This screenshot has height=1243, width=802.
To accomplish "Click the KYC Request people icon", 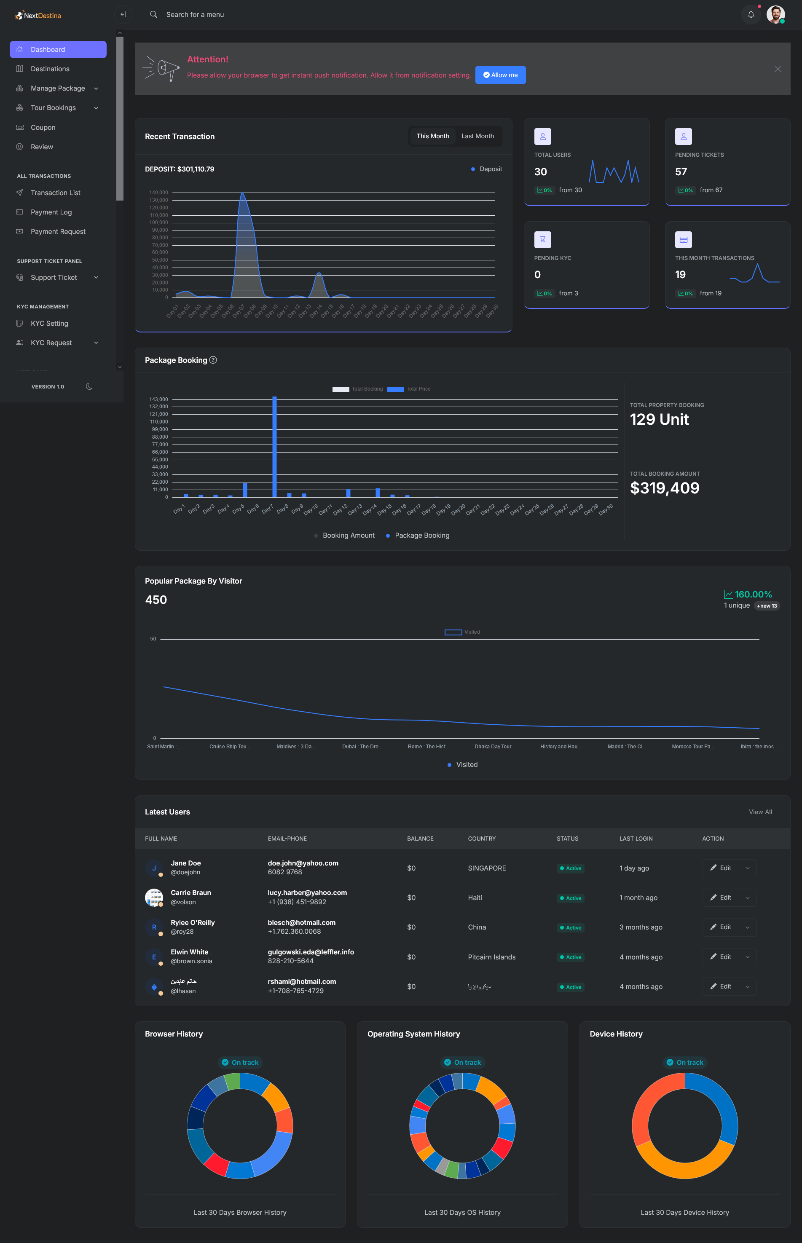I will tap(19, 343).
